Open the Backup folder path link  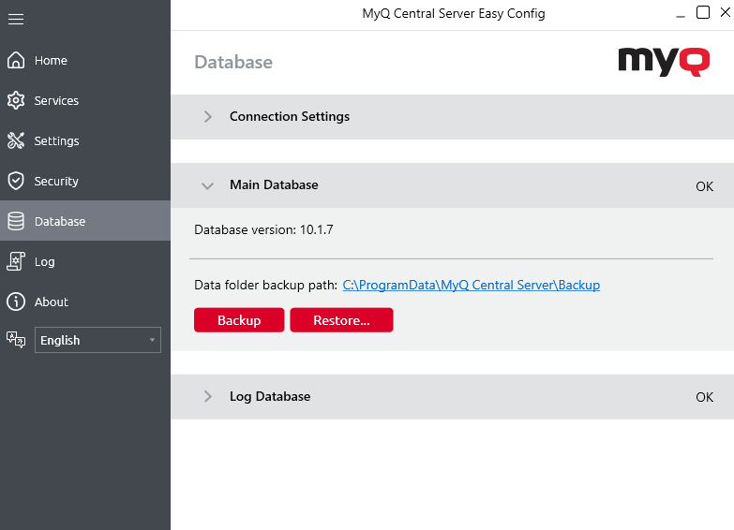(x=471, y=286)
